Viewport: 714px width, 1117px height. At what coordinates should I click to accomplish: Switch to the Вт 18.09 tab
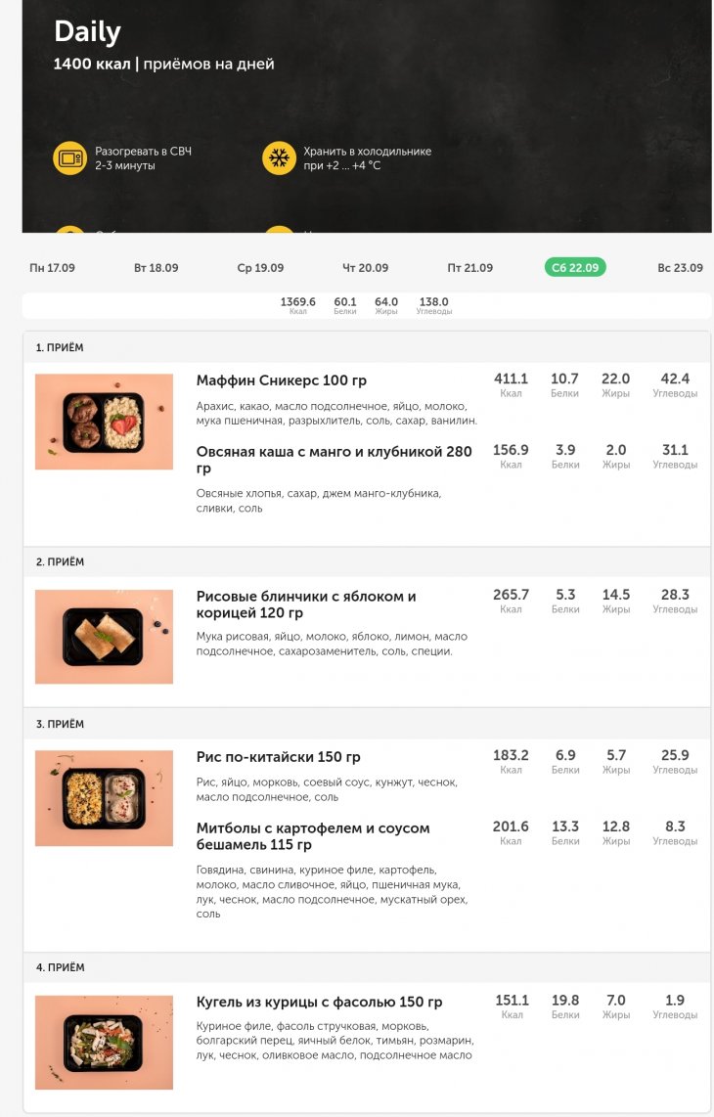click(156, 268)
